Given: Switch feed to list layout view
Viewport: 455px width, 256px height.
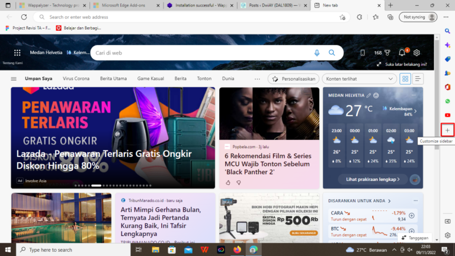Looking at the screenshot, I should [x=418, y=79].
